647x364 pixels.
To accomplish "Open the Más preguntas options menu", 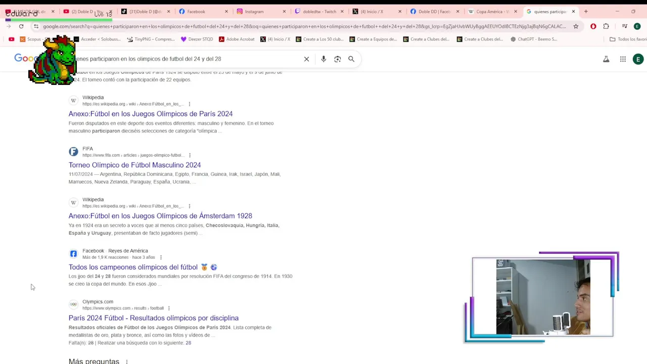I will [x=127, y=361].
